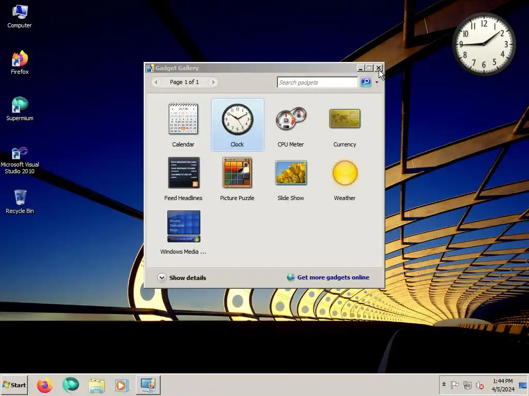Open the search options dropdown arrow

point(377,82)
